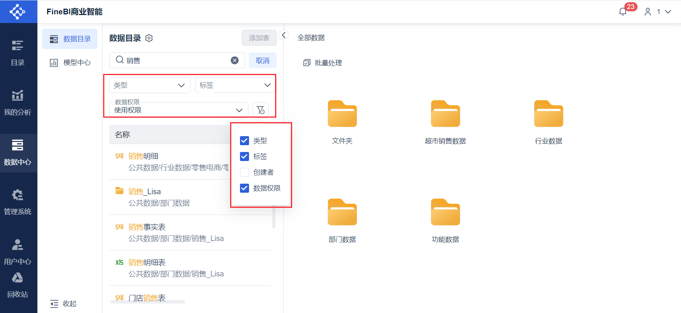Open 数据目录 settings gear icon
The height and width of the screenshot is (313, 681).
point(149,38)
